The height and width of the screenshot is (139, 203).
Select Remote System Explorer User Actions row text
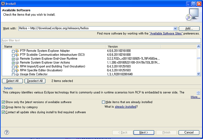45,63
